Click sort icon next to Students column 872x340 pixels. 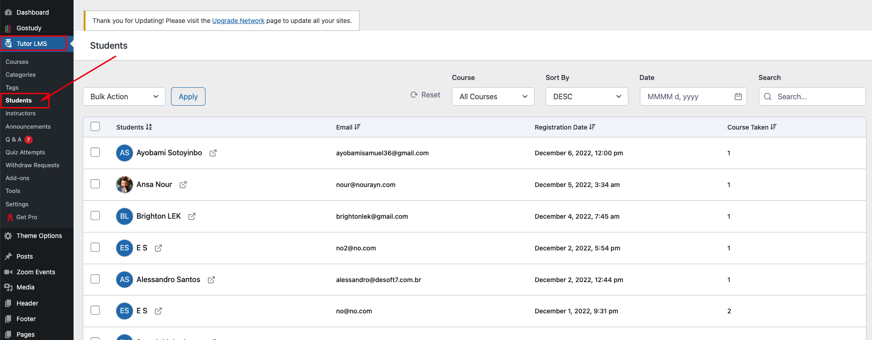click(x=149, y=127)
